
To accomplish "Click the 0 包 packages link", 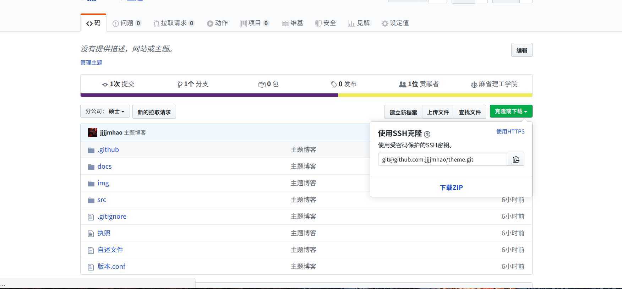I will tap(269, 84).
